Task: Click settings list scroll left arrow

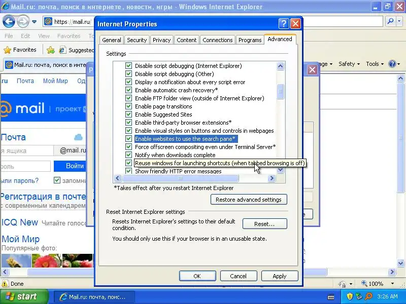Action: (x=118, y=178)
